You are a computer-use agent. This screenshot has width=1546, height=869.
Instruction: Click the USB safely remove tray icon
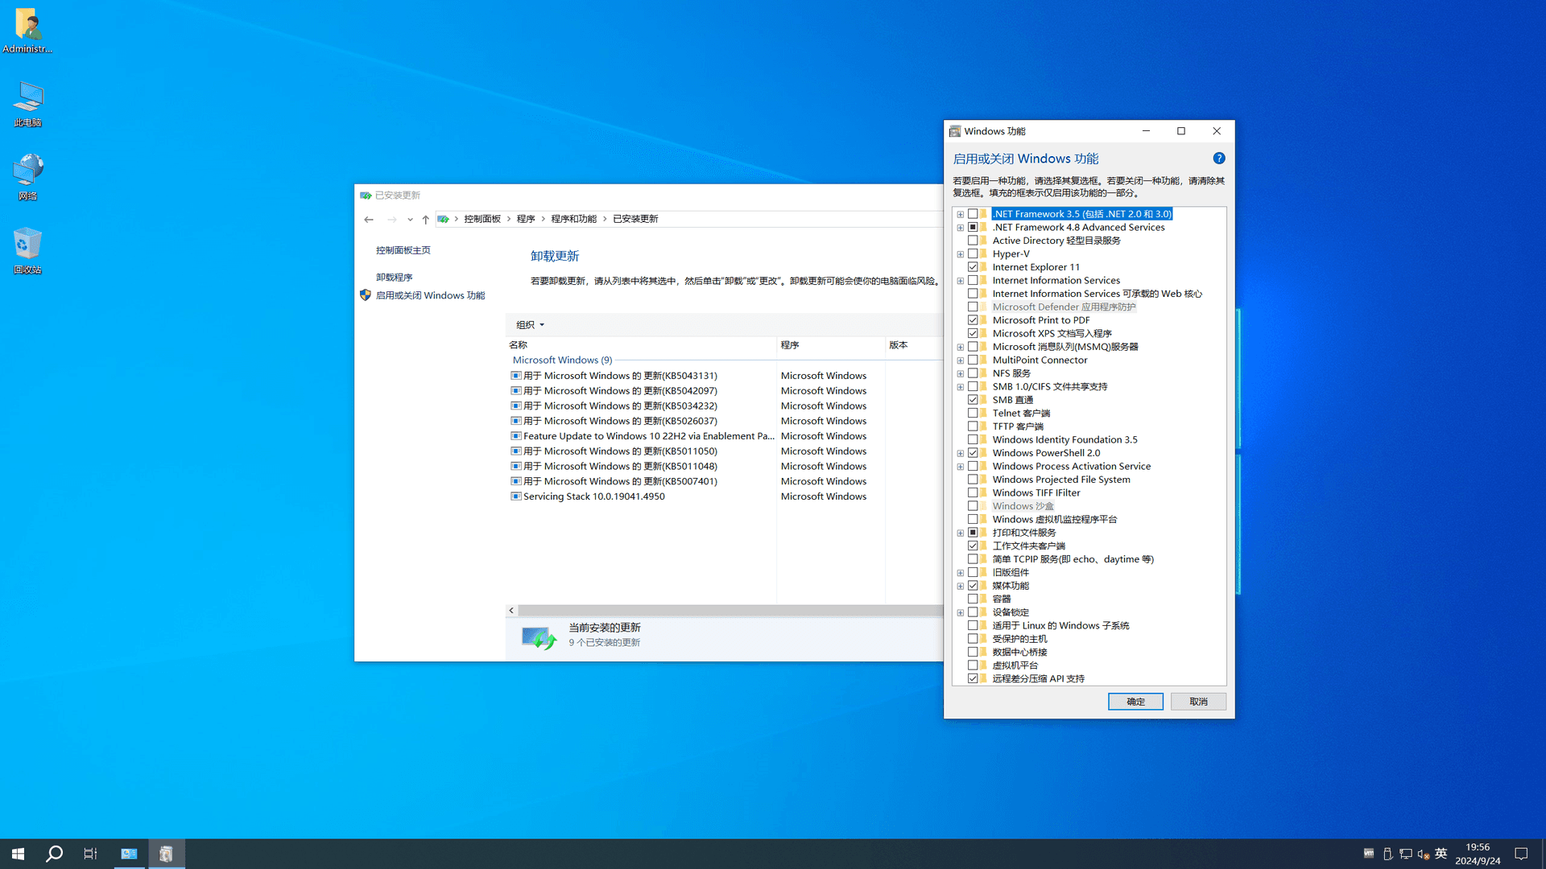click(1387, 854)
